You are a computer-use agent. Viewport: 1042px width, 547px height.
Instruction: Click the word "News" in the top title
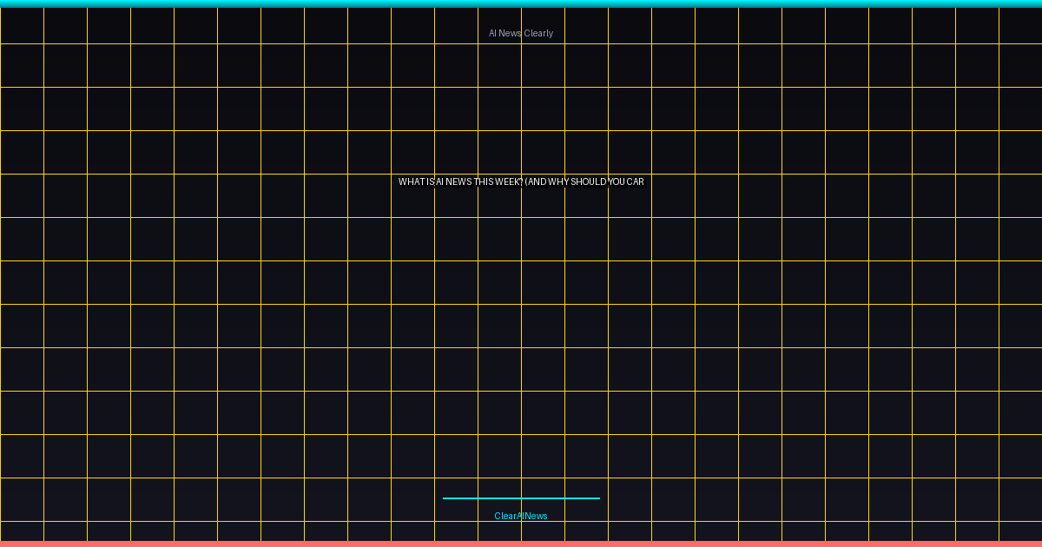(510, 33)
